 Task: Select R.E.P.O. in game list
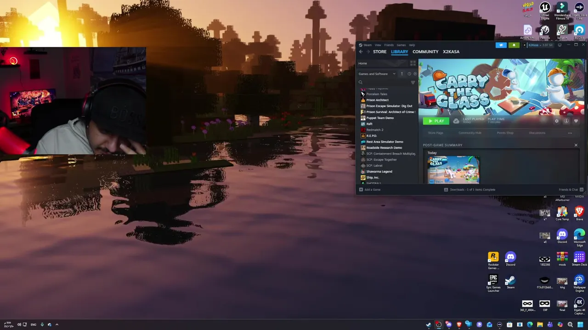coord(371,136)
